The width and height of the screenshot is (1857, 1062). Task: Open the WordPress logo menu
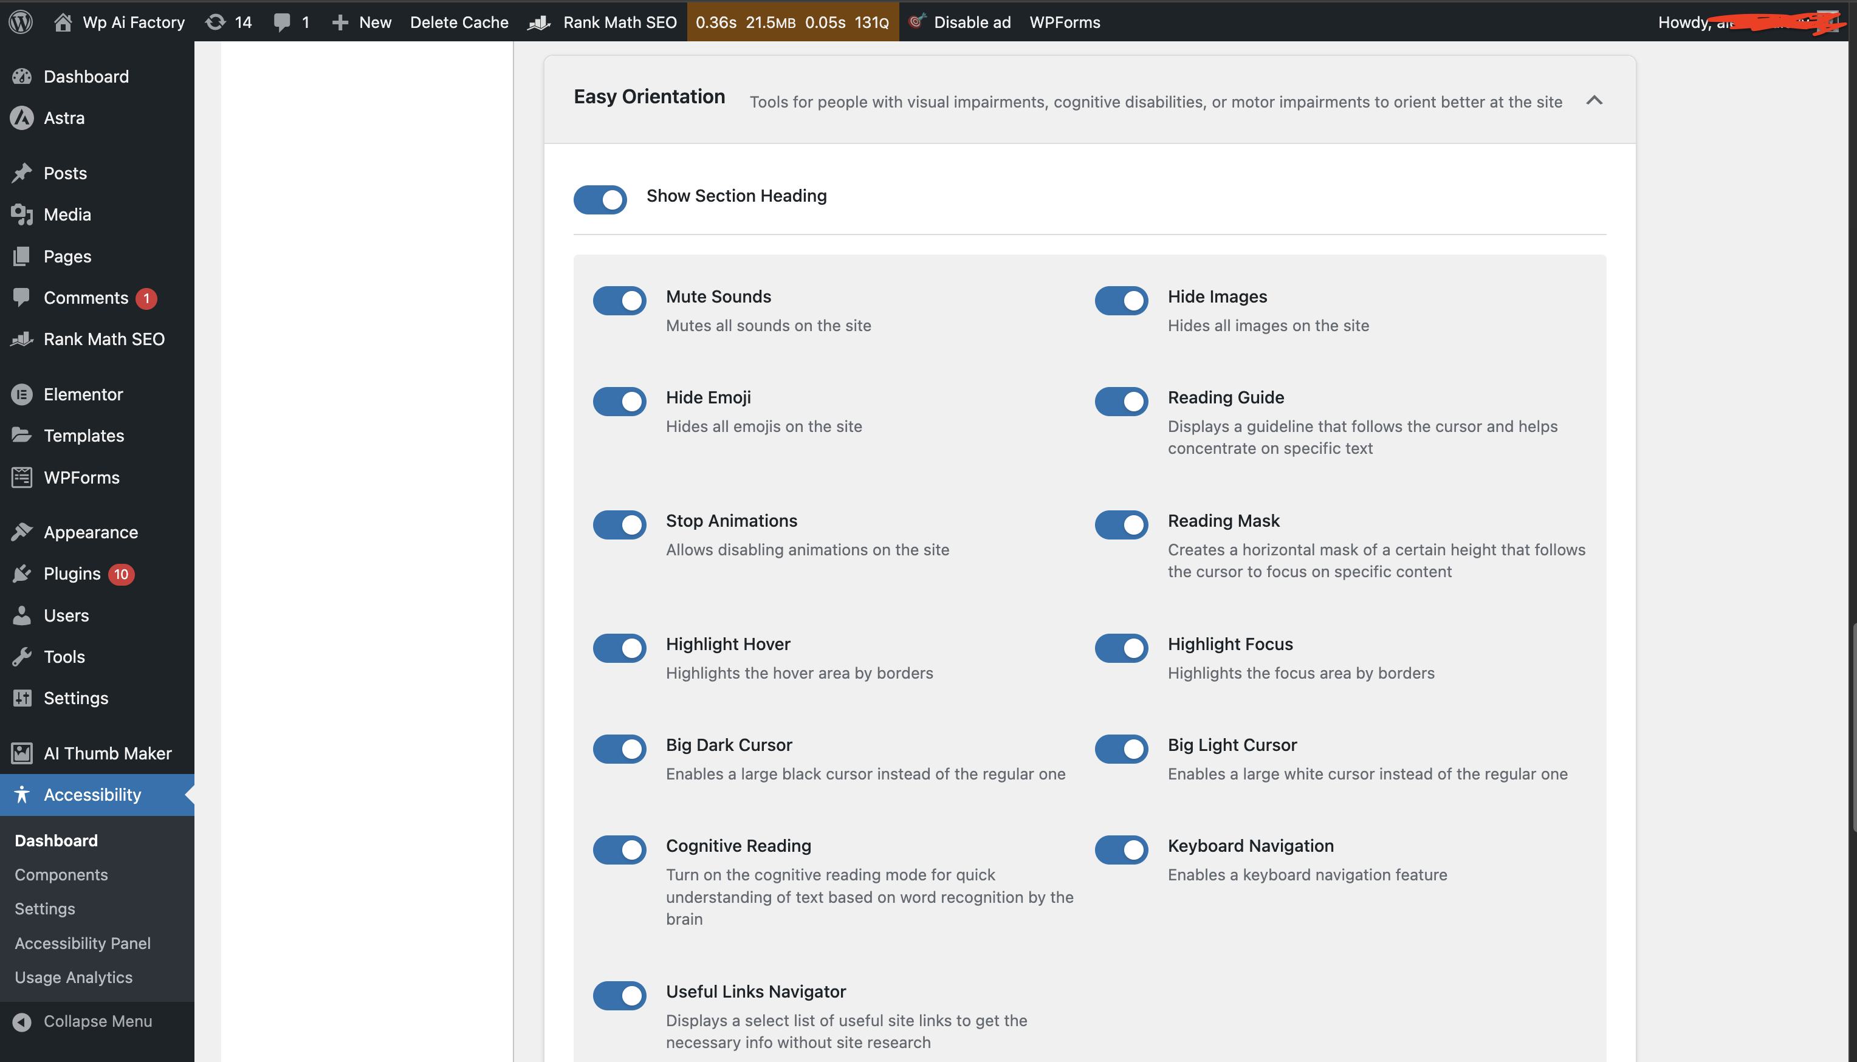tap(21, 22)
